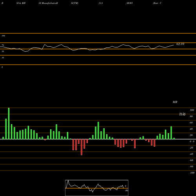Open the mini overview chart thumbnail
196x196 pixels.
coord(97,188)
